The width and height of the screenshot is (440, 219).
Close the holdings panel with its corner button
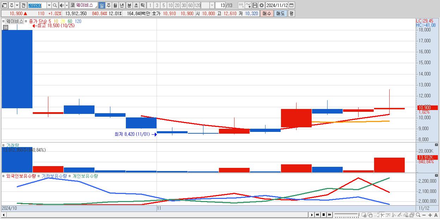point(436,175)
